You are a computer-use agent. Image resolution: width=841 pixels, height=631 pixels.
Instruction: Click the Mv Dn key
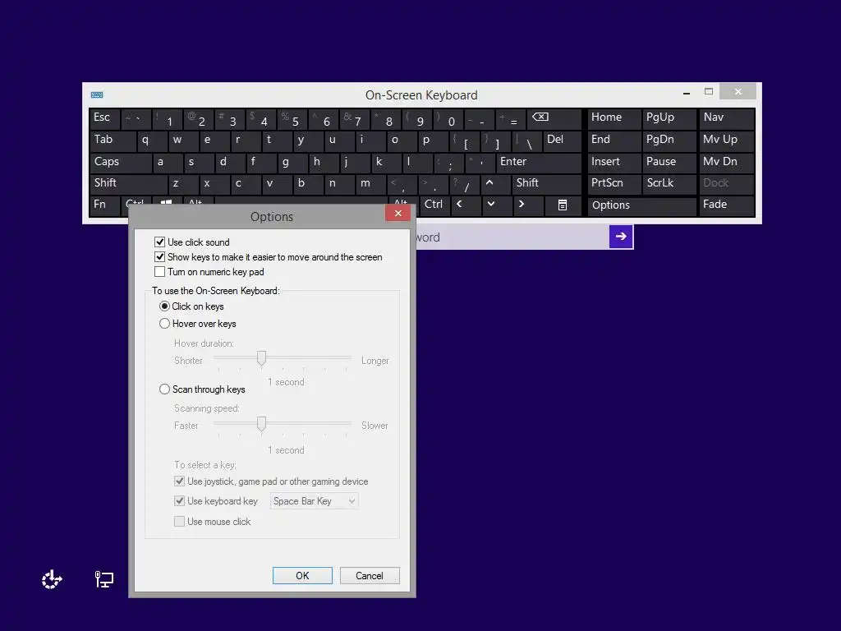pos(726,162)
